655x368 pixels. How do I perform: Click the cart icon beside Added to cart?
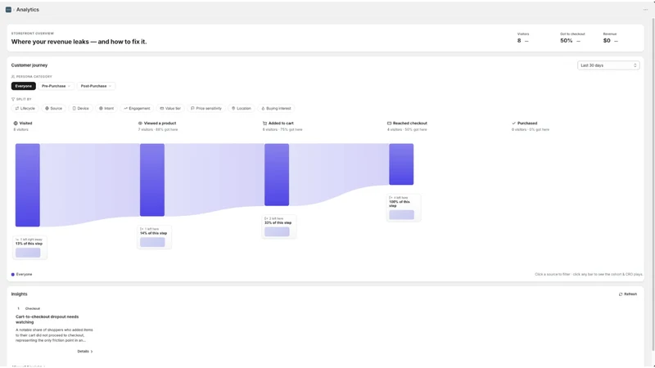264,123
